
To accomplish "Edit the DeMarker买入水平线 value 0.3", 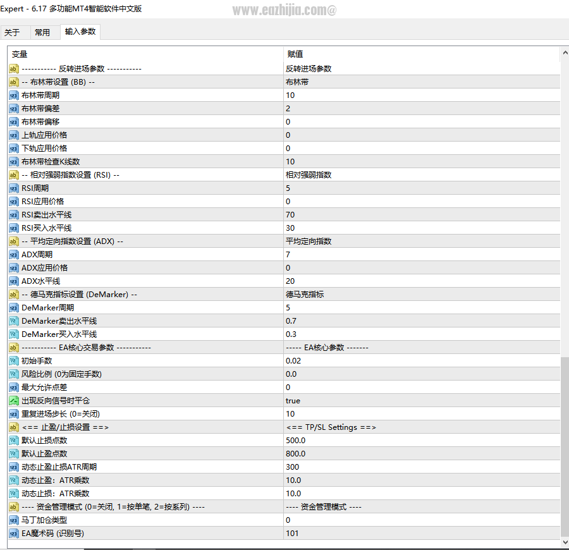I will 422,334.
